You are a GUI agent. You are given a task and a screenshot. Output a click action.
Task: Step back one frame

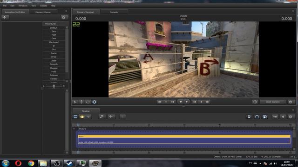(173, 102)
